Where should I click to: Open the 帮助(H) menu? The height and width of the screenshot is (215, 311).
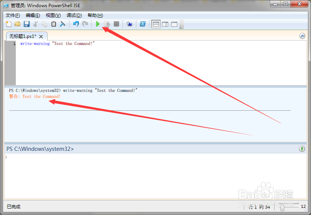(95, 15)
